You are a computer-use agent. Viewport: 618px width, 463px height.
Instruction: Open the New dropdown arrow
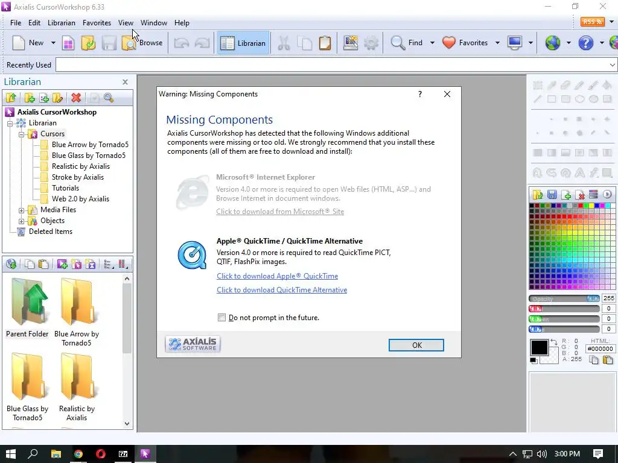[53, 43]
